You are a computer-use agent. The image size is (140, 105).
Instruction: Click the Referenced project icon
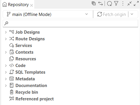pos(12,99)
